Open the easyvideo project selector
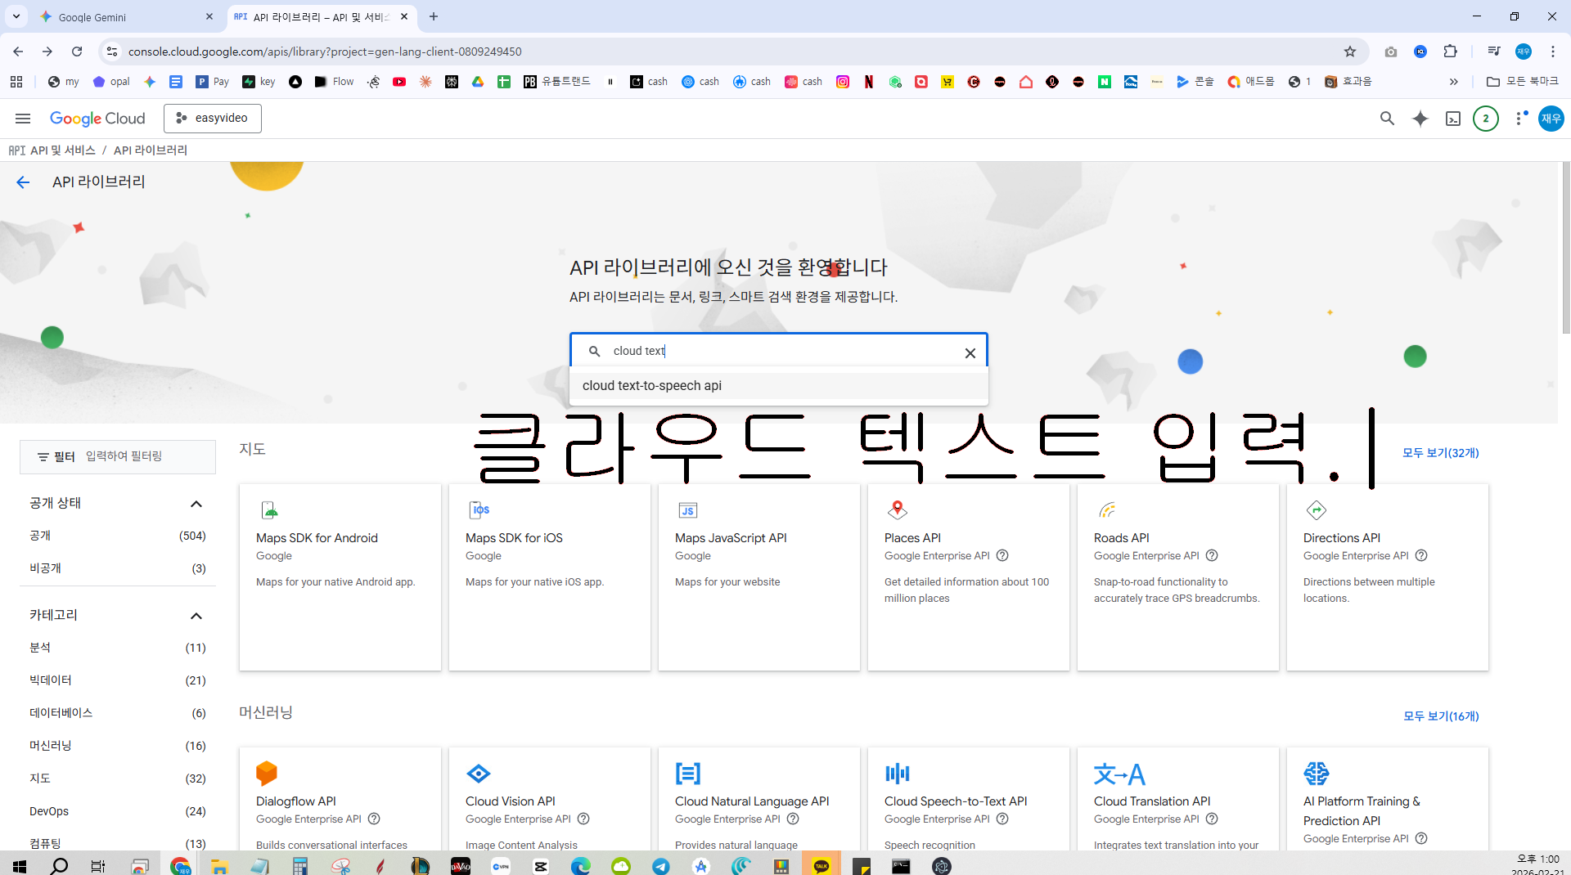This screenshot has height=875, width=1571. click(213, 119)
